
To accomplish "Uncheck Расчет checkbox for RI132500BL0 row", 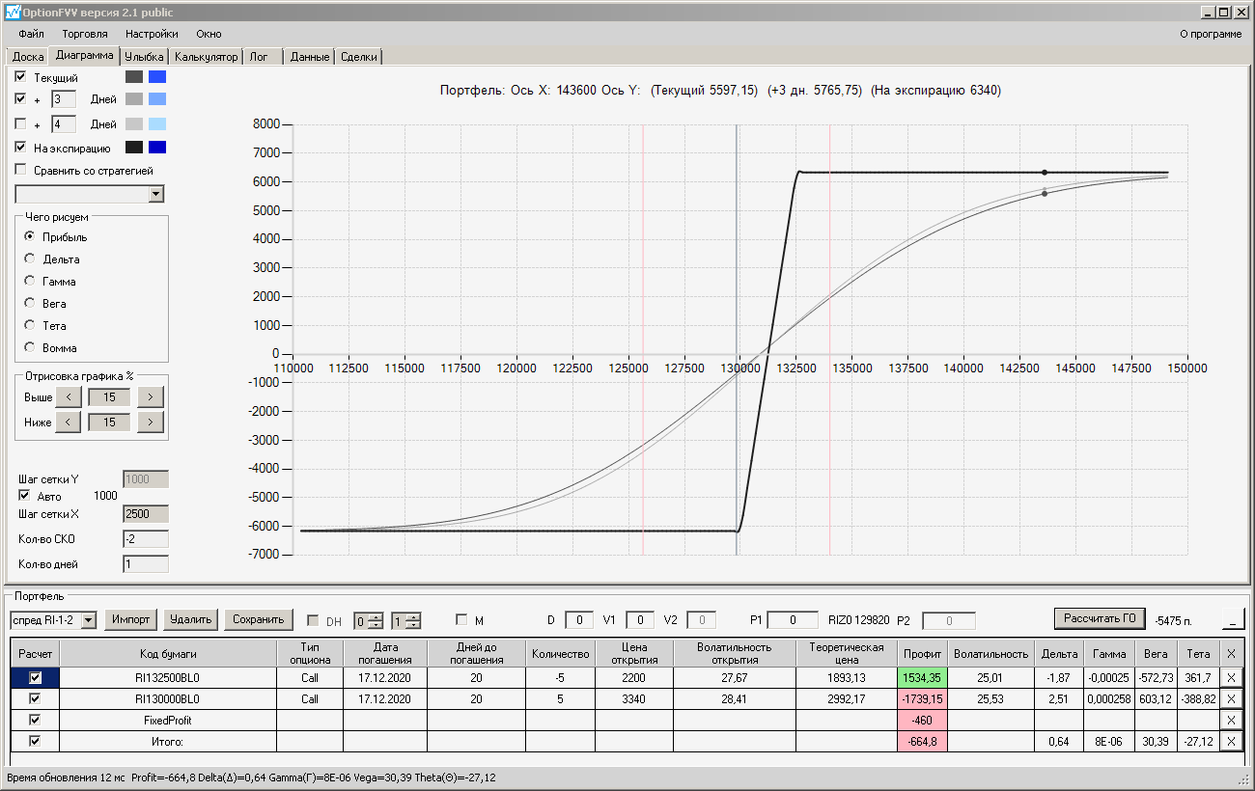I will (36, 678).
